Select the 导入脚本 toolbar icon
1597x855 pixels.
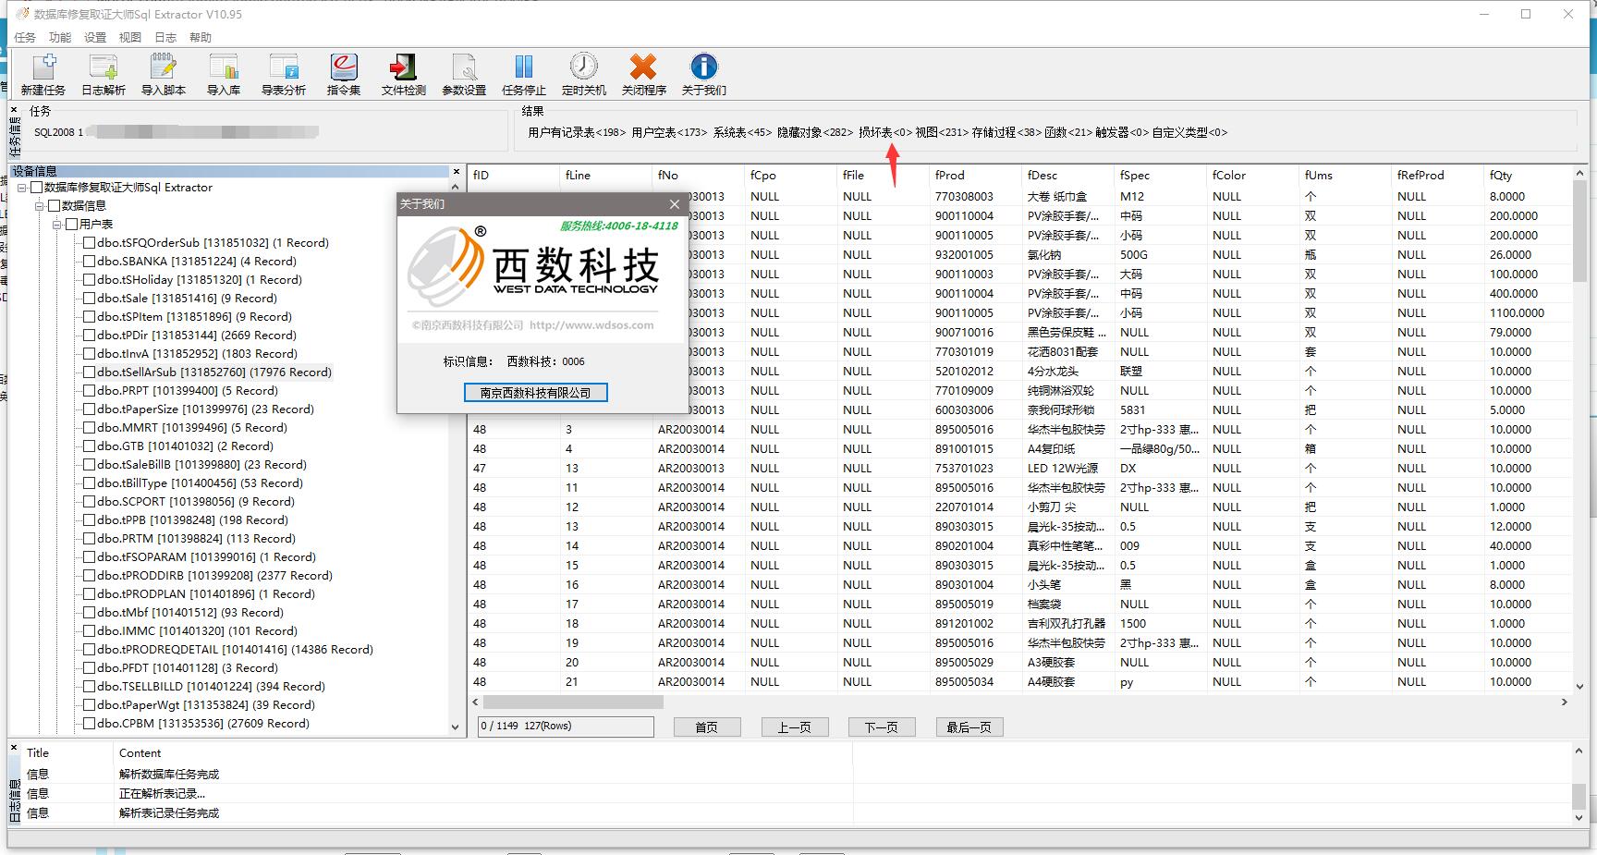[164, 74]
